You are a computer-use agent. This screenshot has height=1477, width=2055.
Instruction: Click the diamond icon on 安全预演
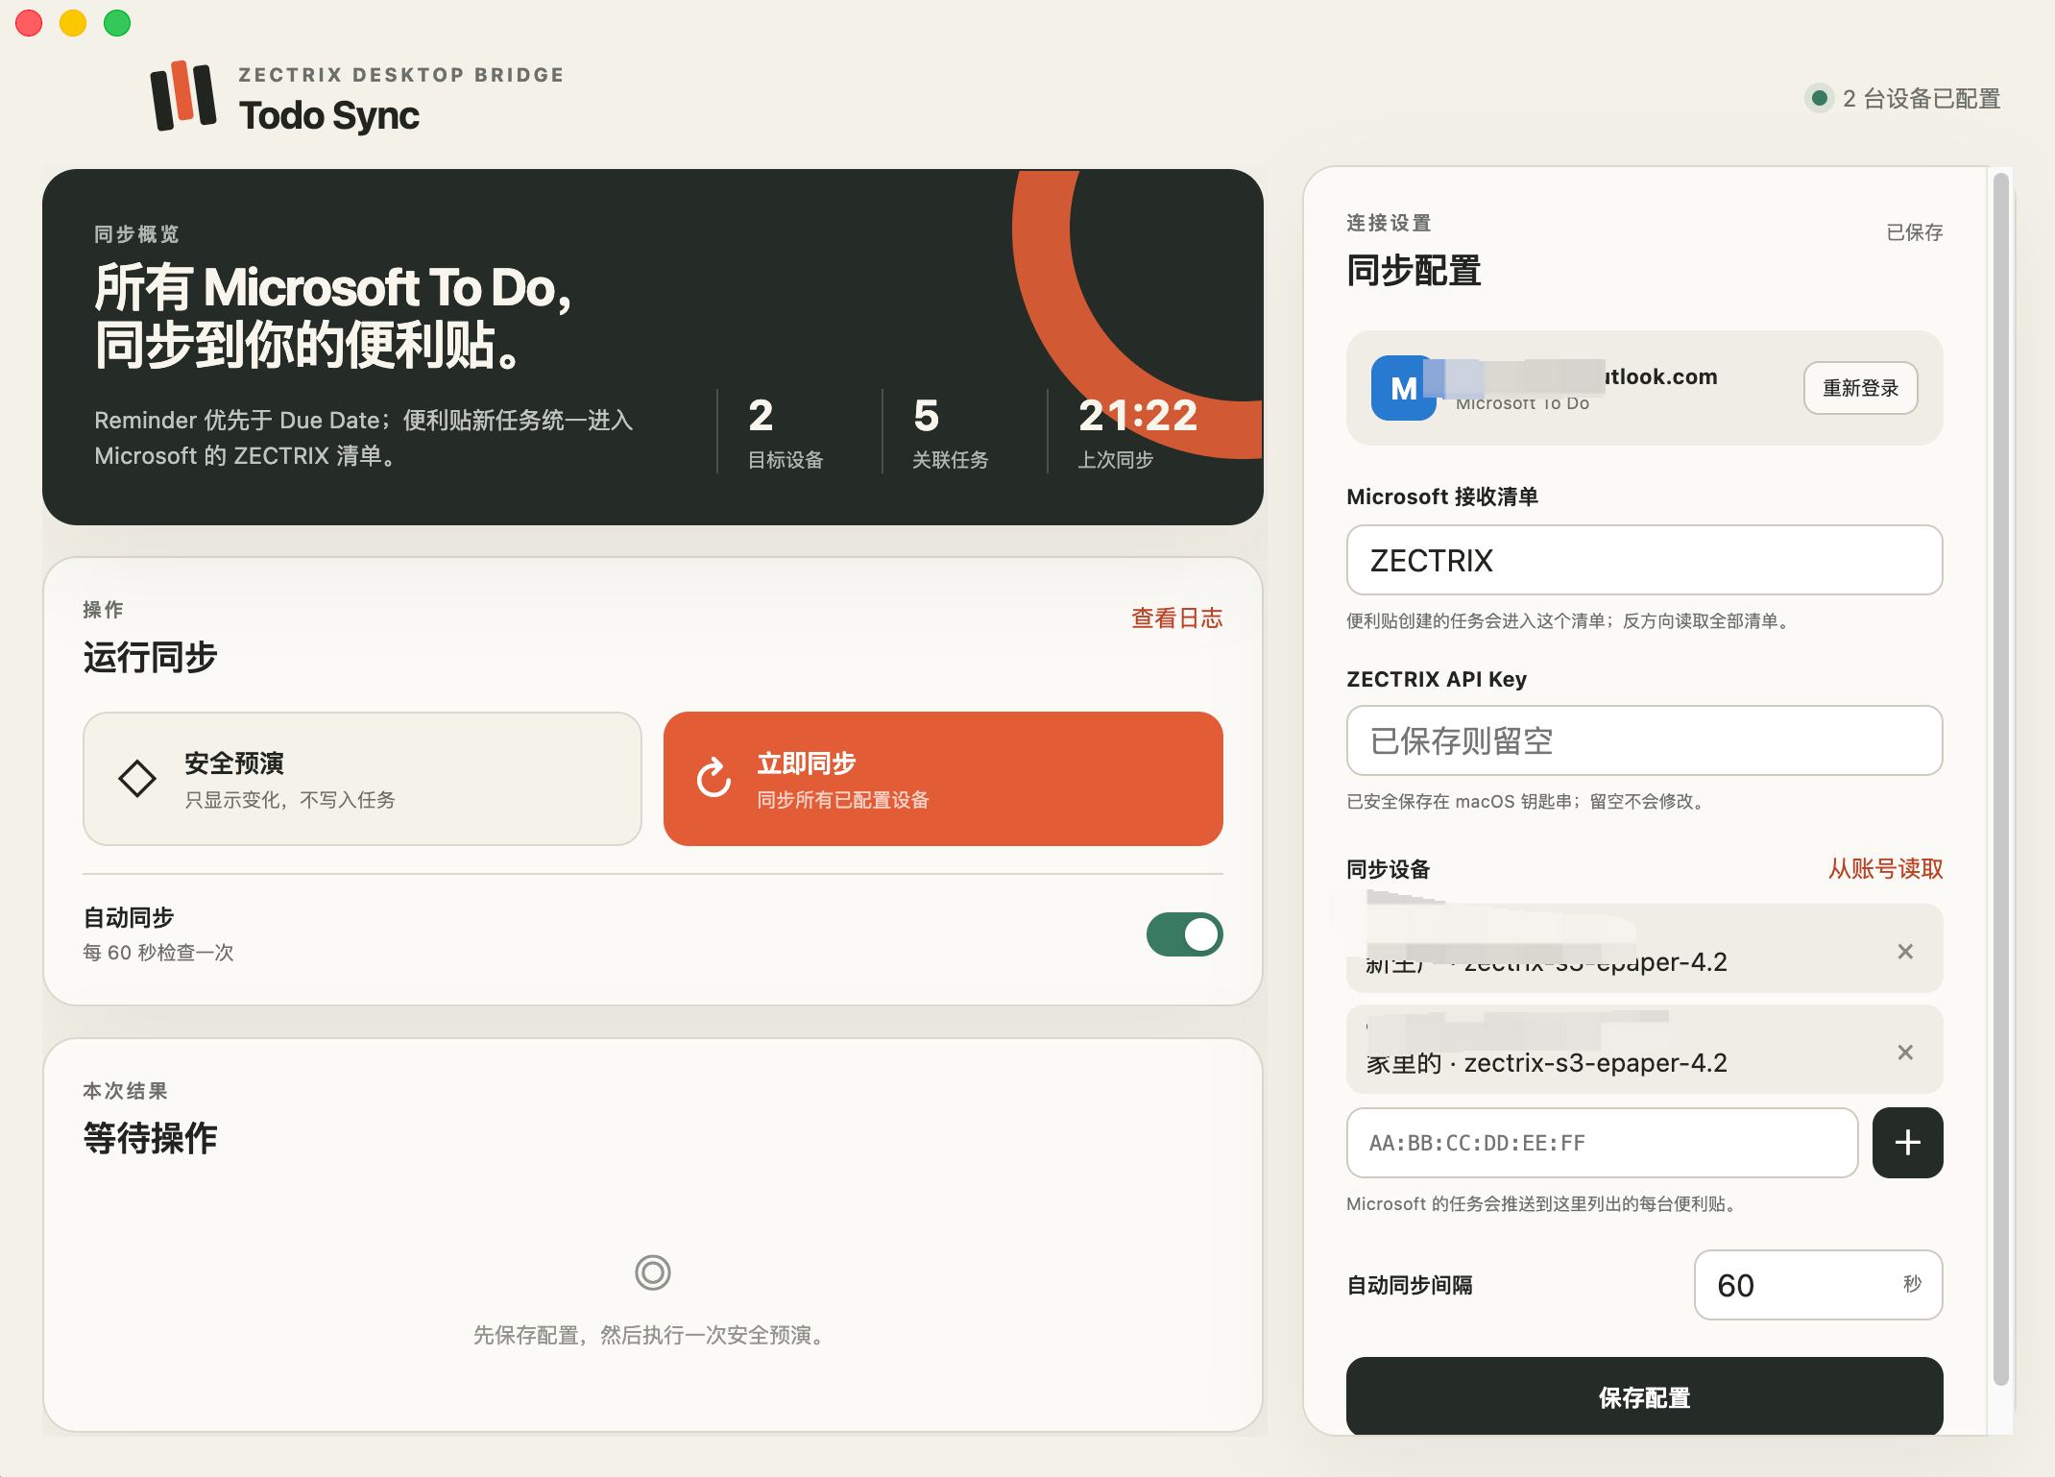(x=137, y=779)
